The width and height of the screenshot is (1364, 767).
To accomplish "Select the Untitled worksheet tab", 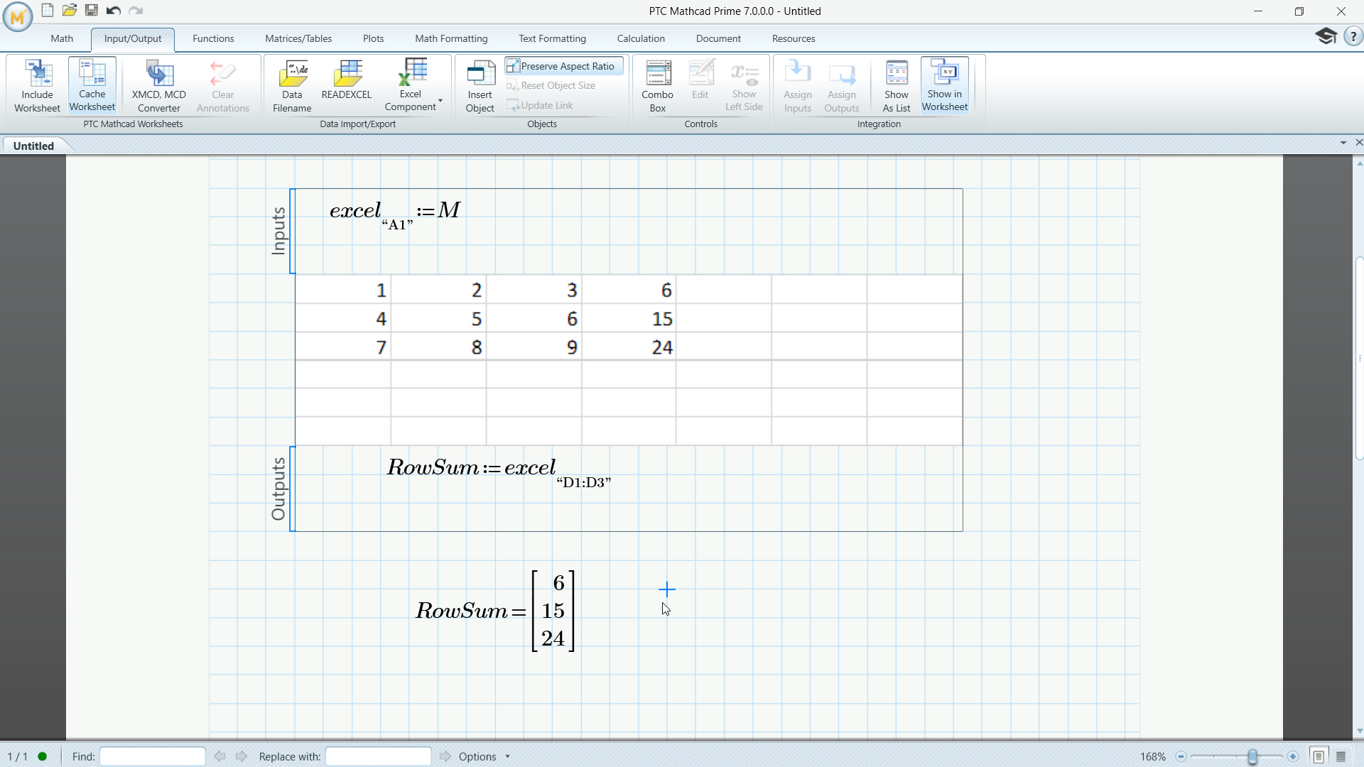I will (33, 146).
